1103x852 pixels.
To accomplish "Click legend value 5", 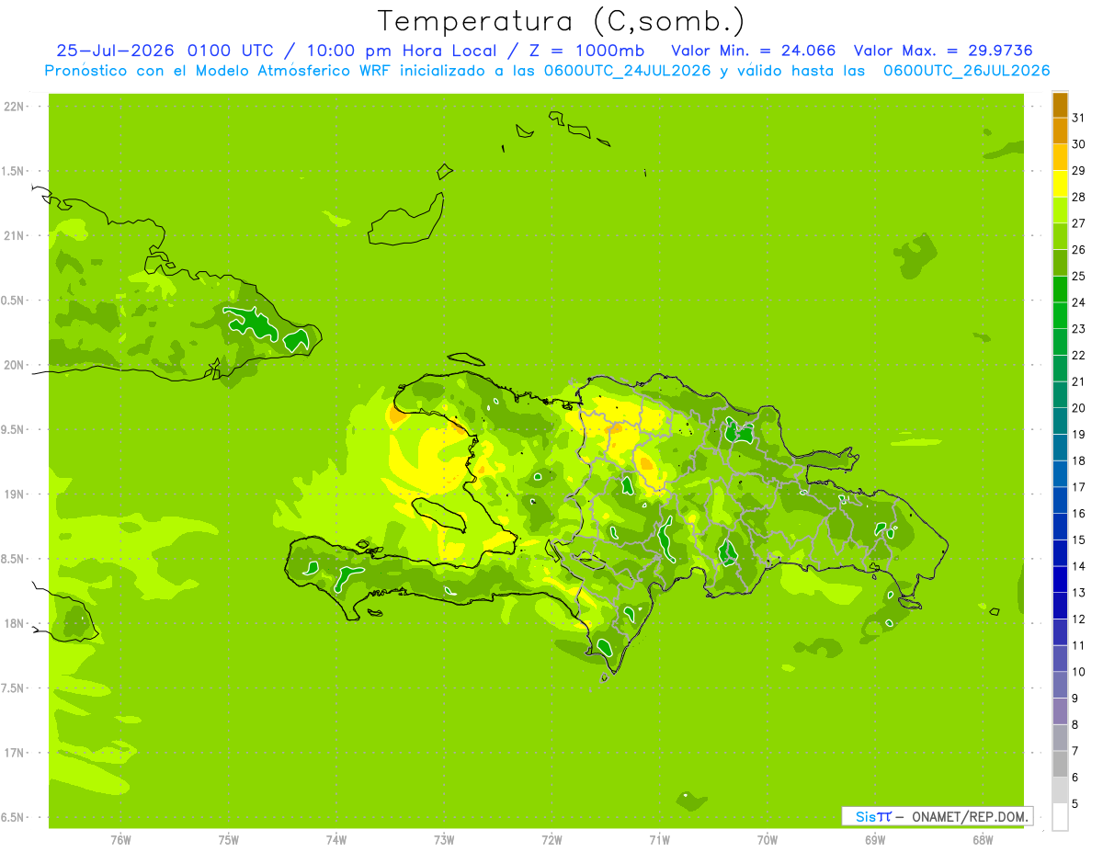I will (x=1075, y=804).
